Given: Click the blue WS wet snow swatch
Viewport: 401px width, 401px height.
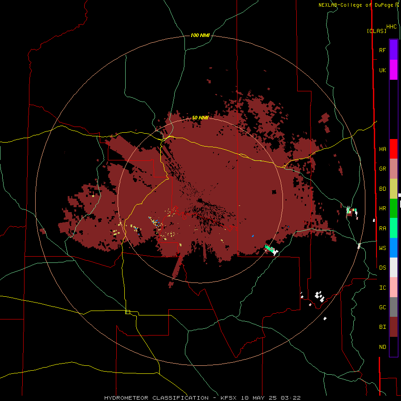Looking at the screenshot, I should coord(393,248).
